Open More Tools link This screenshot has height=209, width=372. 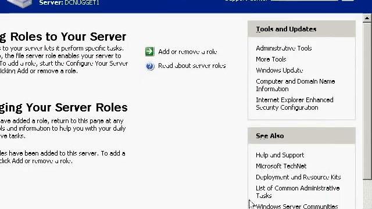pyautogui.click(x=271, y=59)
